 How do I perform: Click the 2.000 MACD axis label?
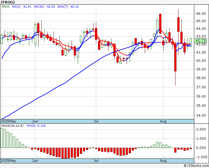tap(201, 129)
